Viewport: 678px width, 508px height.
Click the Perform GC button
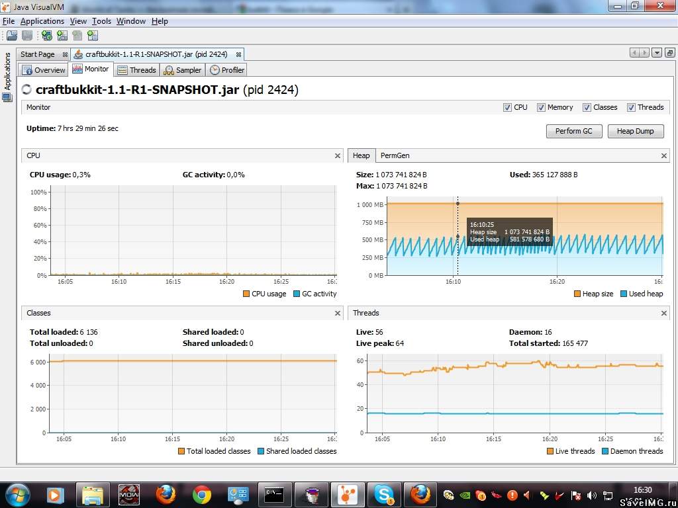574,132
